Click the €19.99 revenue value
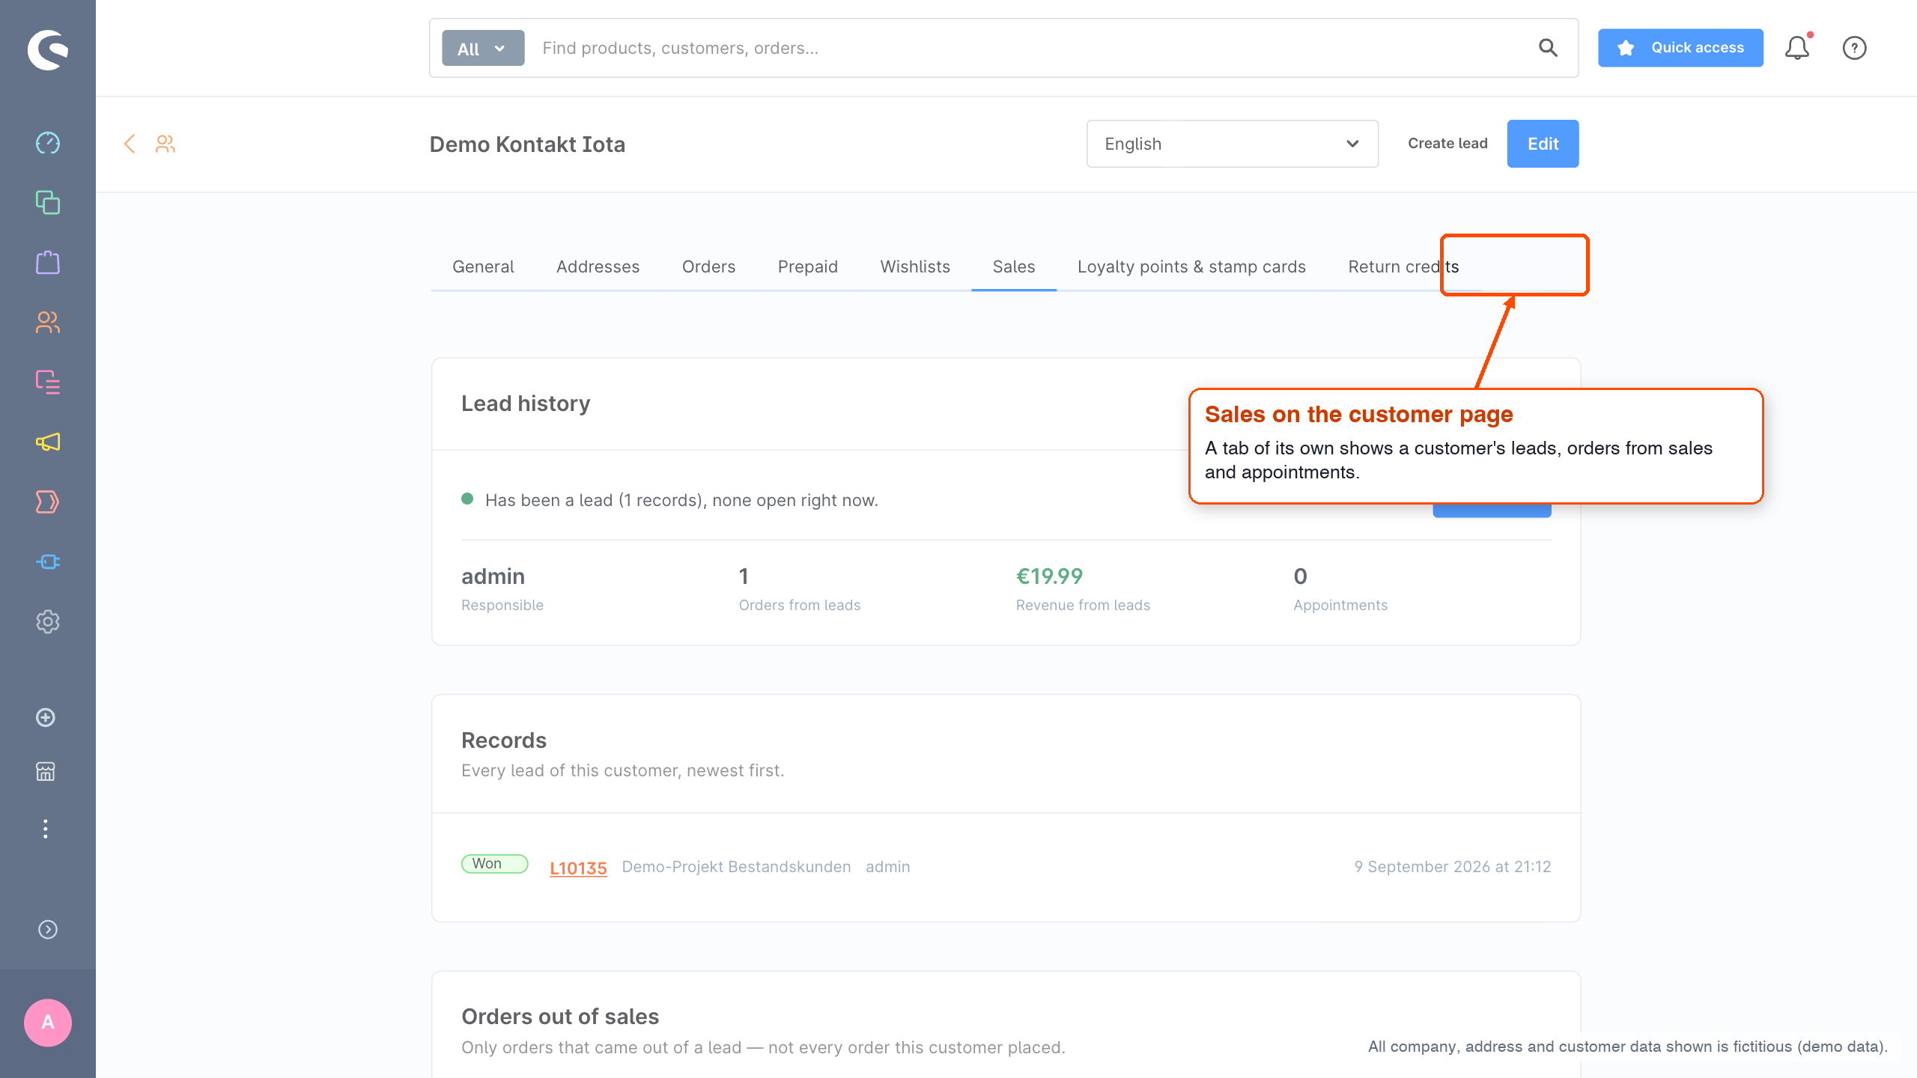Image resolution: width=1917 pixels, height=1078 pixels. click(x=1049, y=576)
